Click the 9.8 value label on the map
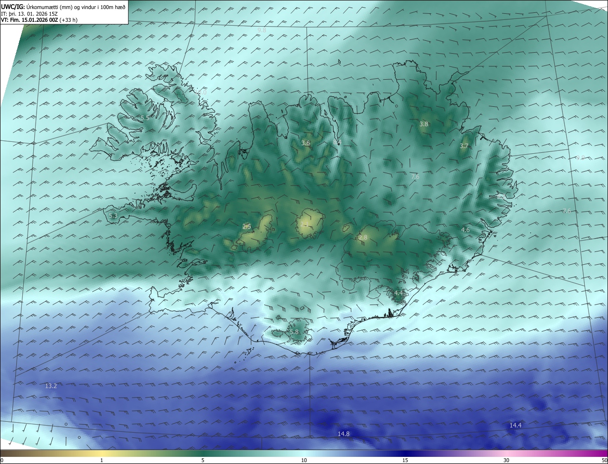 [262, 30]
